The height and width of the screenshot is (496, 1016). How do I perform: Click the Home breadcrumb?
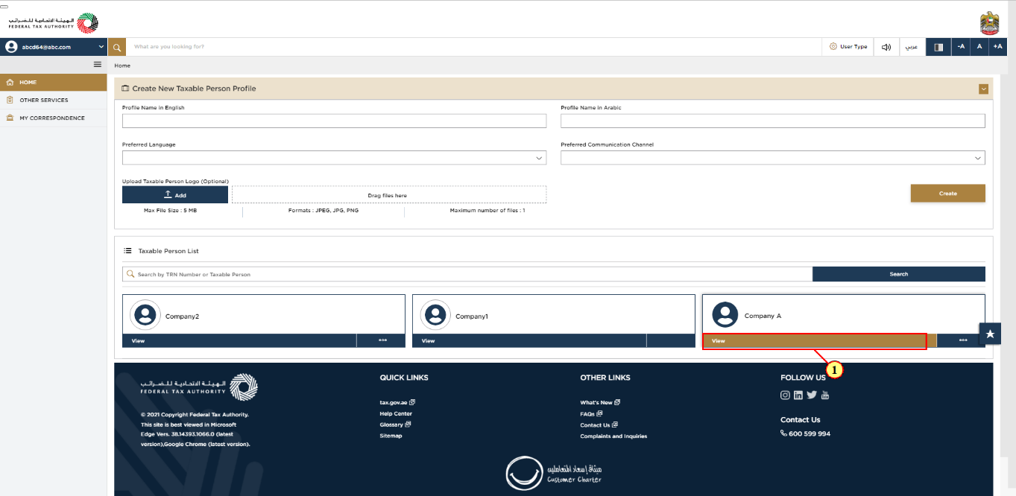click(122, 66)
